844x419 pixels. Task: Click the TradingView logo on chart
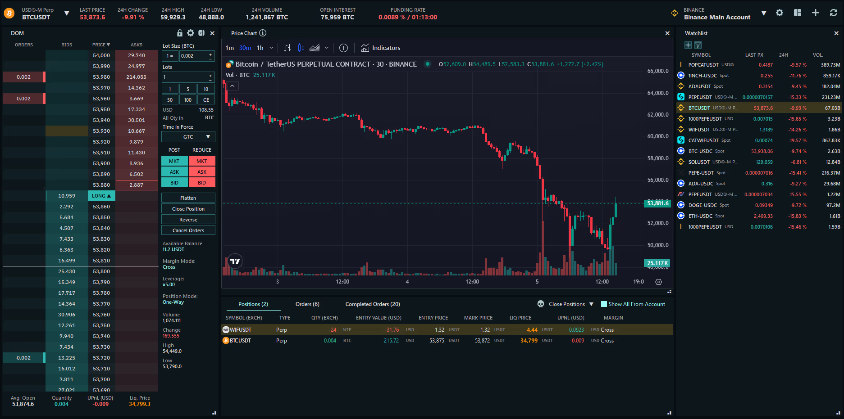click(x=235, y=261)
